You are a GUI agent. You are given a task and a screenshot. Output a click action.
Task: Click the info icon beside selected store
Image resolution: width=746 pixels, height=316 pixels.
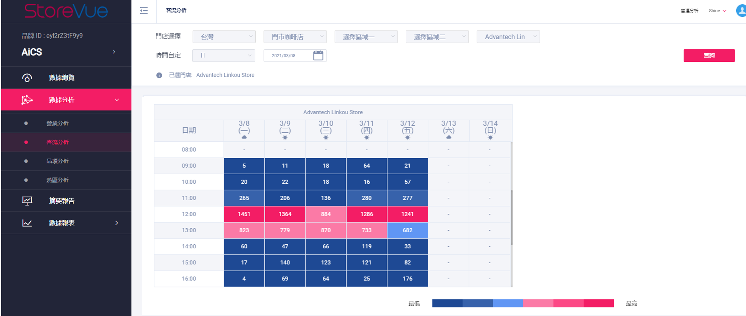click(159, 75)
